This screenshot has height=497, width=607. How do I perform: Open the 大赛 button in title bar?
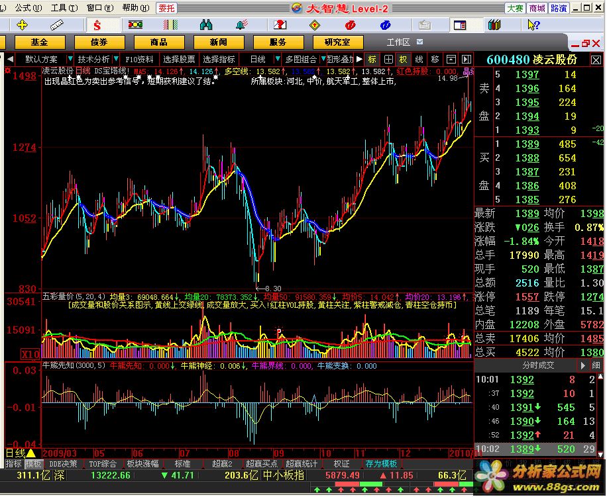[516, 8]
